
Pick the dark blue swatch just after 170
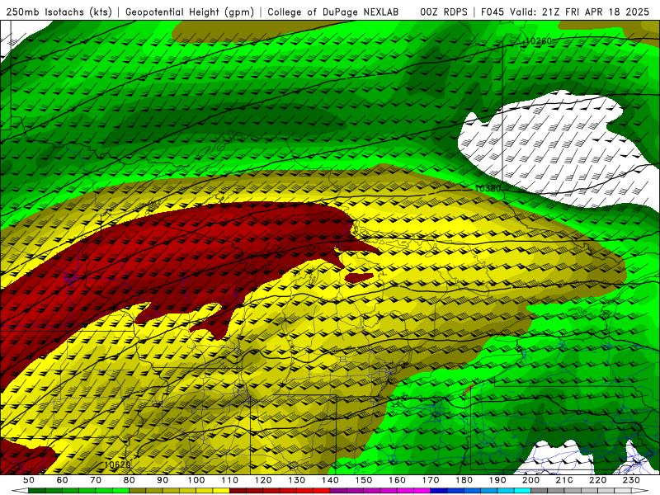point(439,490)
